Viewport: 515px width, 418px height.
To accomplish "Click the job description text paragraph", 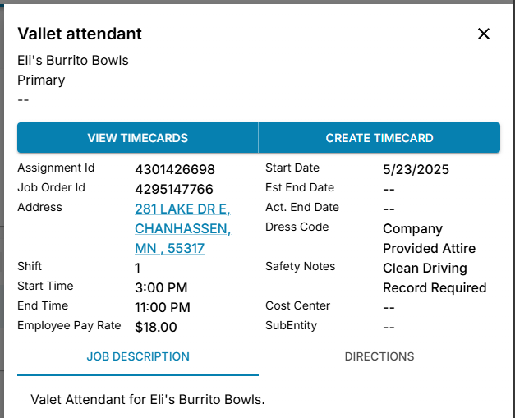I will 148,400.
